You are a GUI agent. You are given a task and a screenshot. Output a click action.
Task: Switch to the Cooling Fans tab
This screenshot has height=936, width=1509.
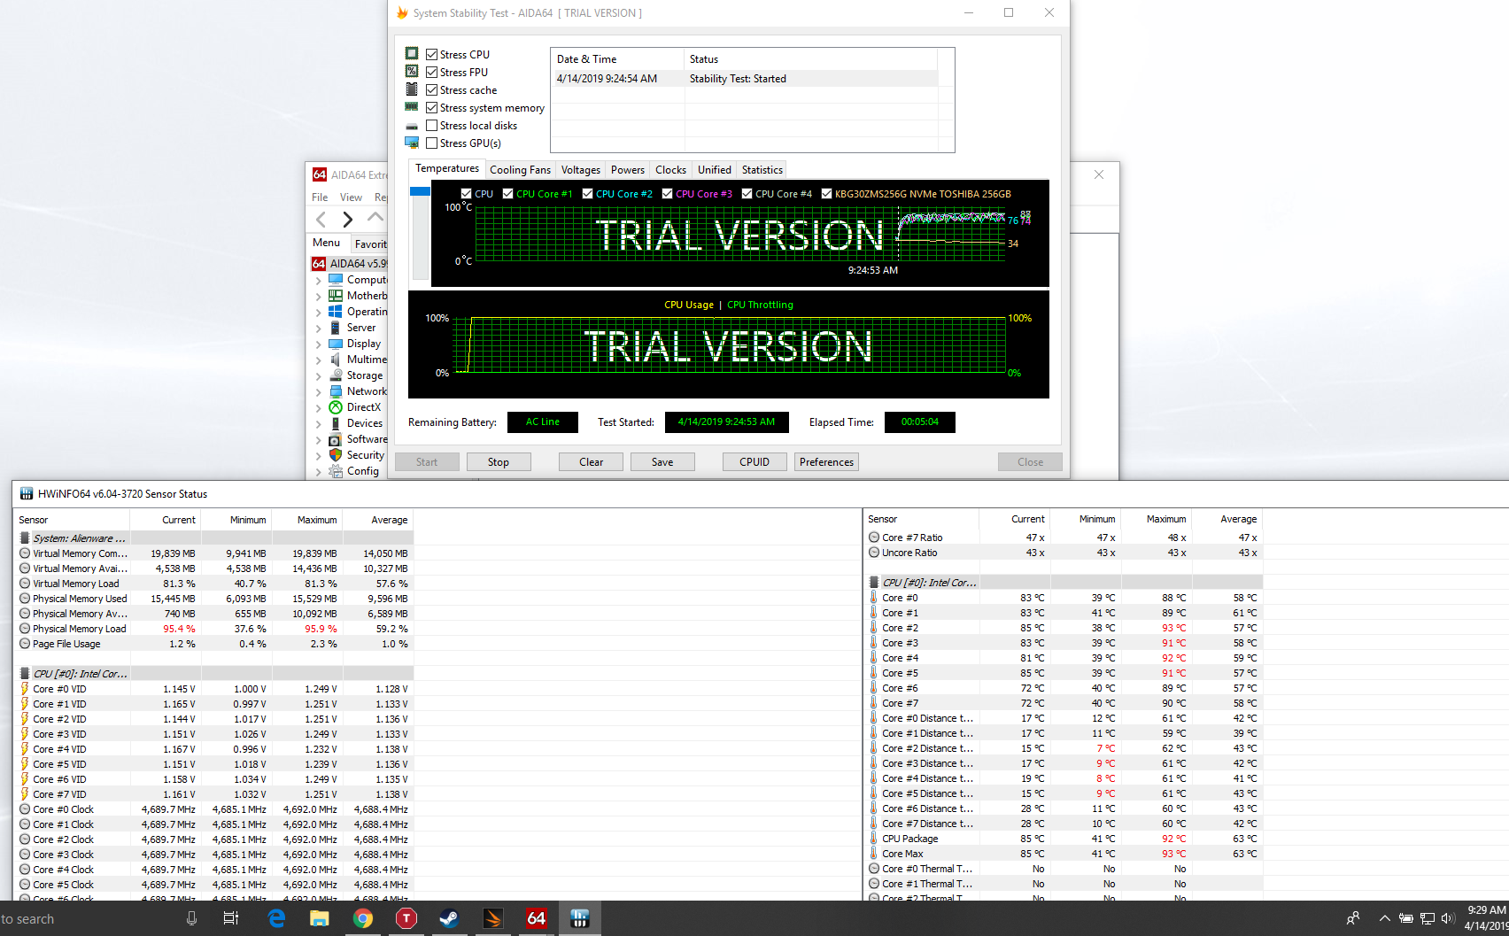pyautogui.click(x=520, y=170)
